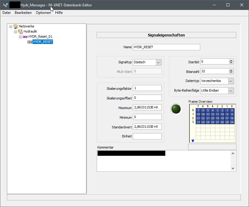Collapse the HYDR_Reset_01 tree node
The width and height of the screenshot is (249, 207).
coord(20,37)
